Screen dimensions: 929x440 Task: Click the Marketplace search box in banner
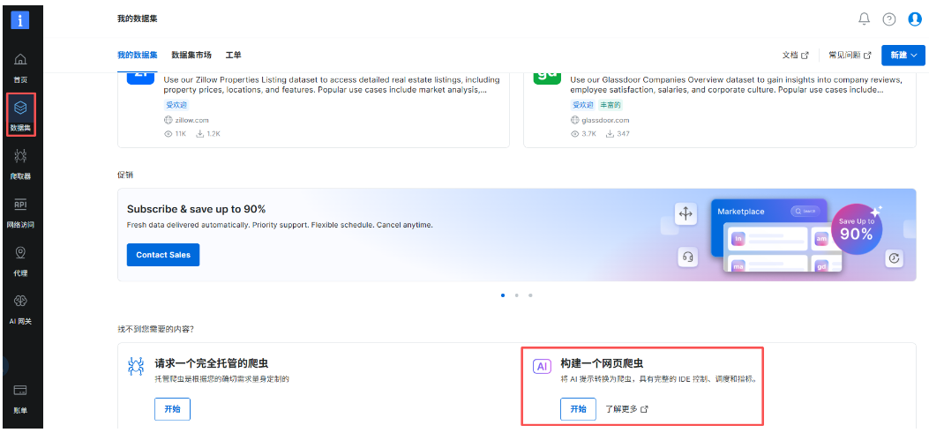(x=805, y=211)
